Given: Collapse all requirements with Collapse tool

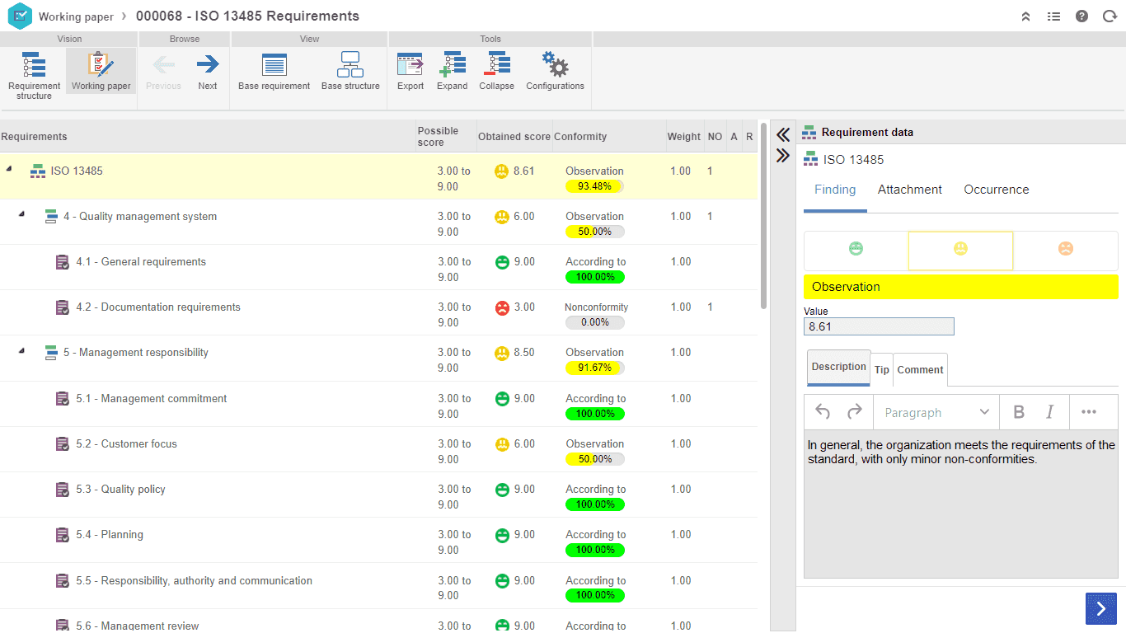Looking at the screenshot, I should (496, 71).
